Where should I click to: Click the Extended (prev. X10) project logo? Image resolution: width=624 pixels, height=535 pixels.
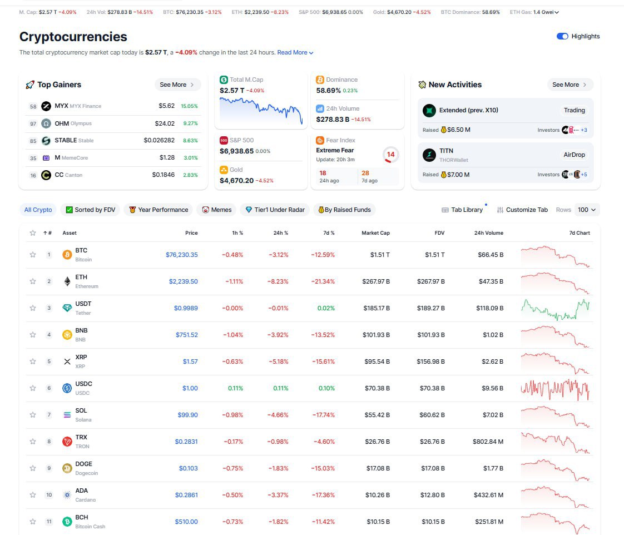click(429, 110)
